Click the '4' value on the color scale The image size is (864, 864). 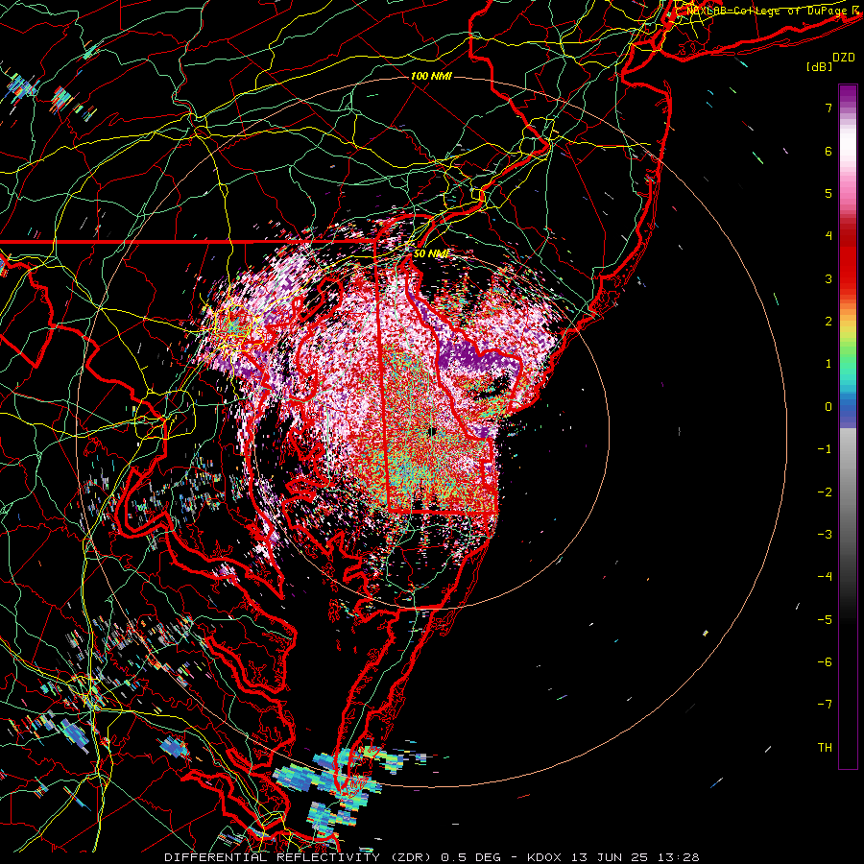(x=828, y=236)
